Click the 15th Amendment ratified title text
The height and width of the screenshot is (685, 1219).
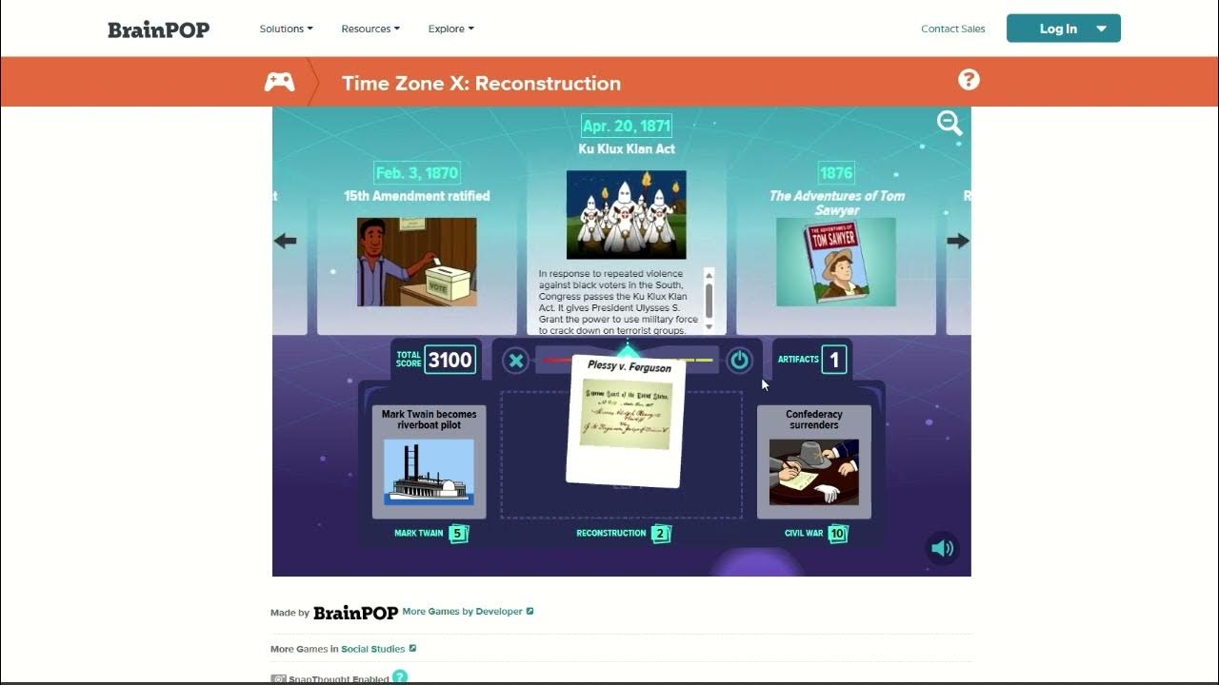coord(417,196)
